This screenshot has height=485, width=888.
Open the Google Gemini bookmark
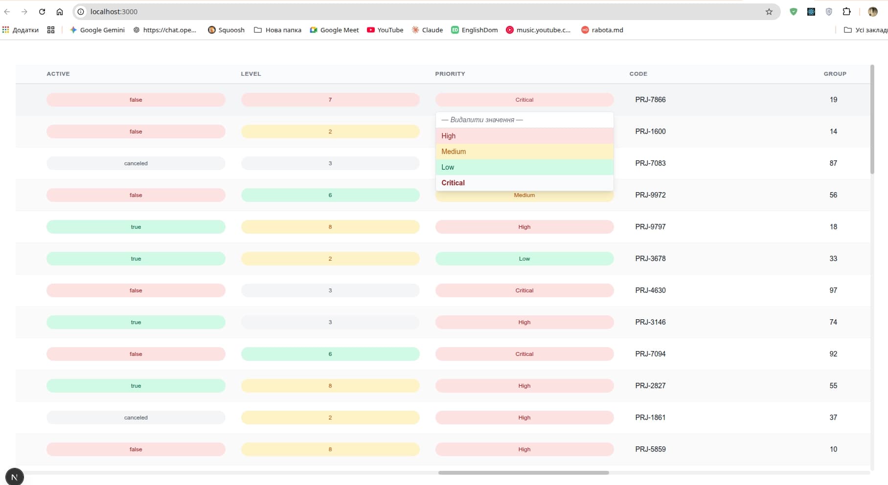(x=97, y=30)
